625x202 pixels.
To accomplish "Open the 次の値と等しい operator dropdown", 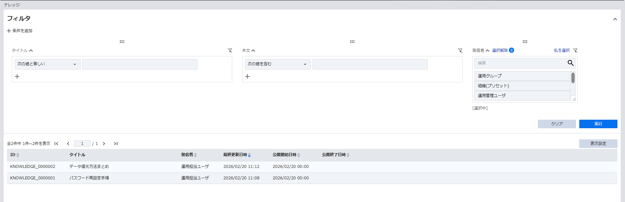I will click(47, 64).
